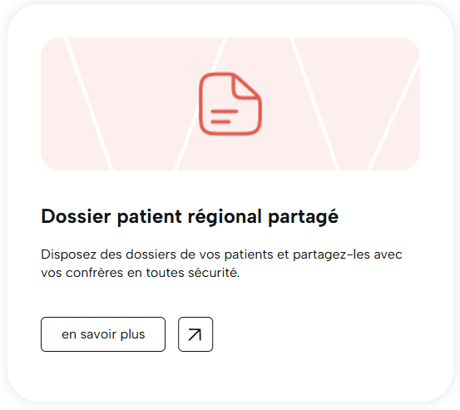Select the 'Dossier patient régional partagé' heading
This screenshot has height=410, width=460.
[x=190, y=217]
